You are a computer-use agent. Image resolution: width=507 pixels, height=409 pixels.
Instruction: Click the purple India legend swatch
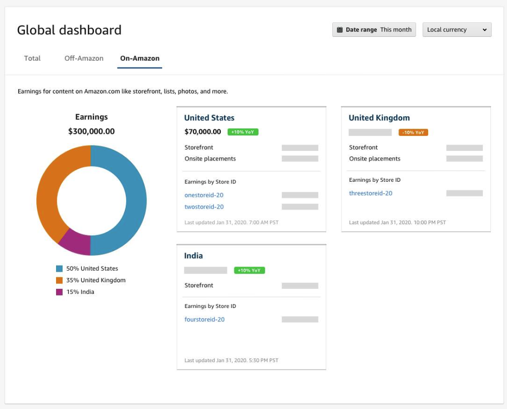(x=59, y=292)
